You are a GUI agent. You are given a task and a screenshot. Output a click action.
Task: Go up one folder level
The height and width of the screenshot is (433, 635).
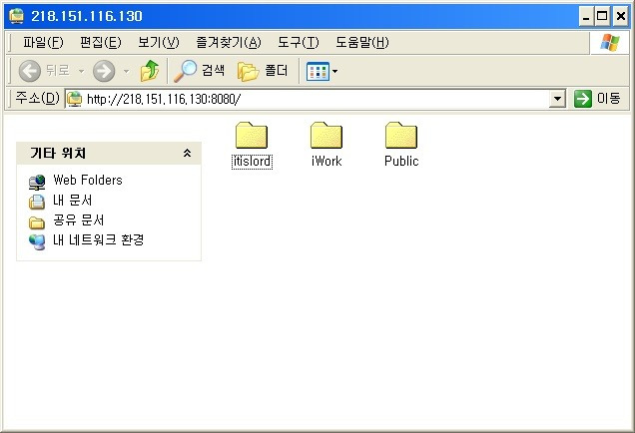click(150, 71)
